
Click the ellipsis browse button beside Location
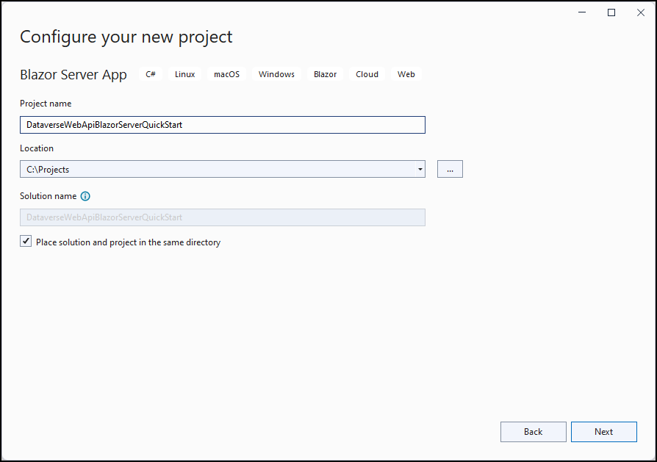tap(450, 168)
